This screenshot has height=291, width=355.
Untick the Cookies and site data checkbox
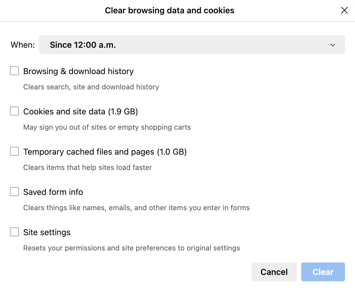pos(14,111)
